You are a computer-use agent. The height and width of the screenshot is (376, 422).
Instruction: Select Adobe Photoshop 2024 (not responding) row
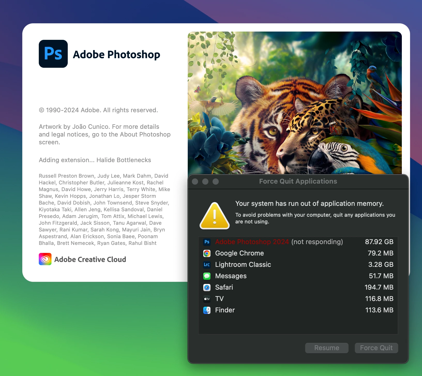click(298, 242)
